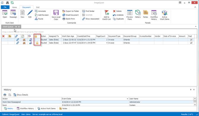Print history using printer icon
199x116 pixels.
point(5,95)
